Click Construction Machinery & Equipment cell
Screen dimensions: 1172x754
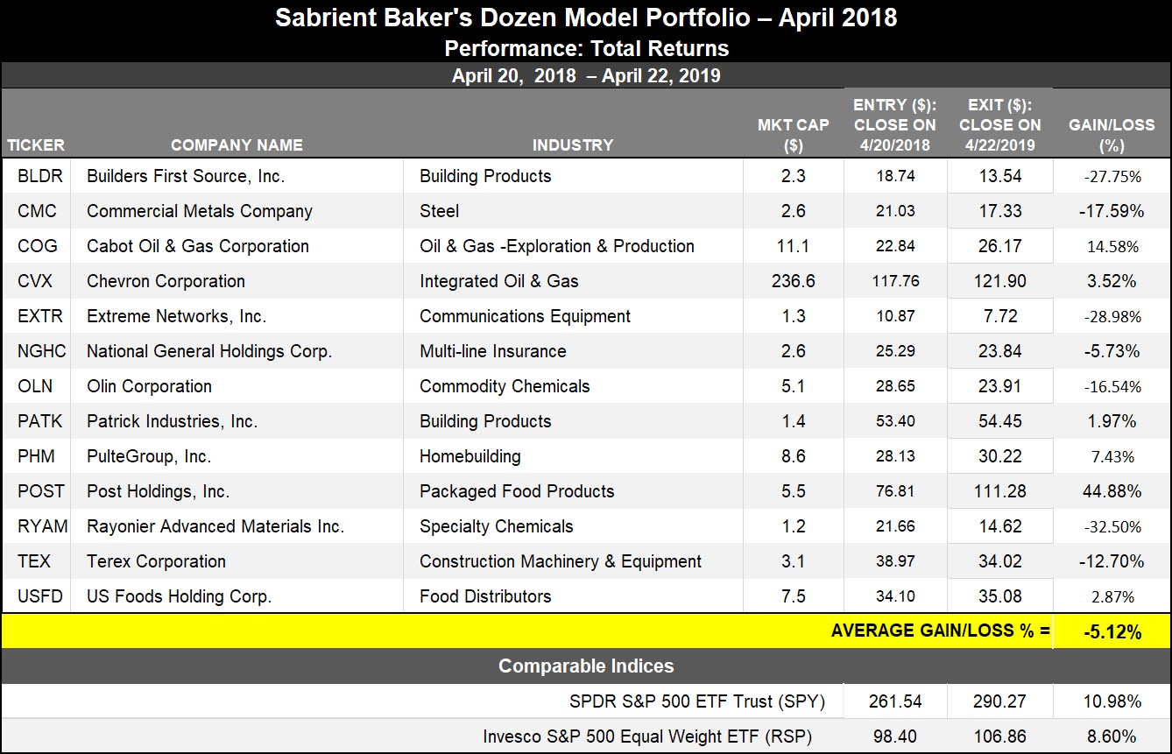click(561, 561)
